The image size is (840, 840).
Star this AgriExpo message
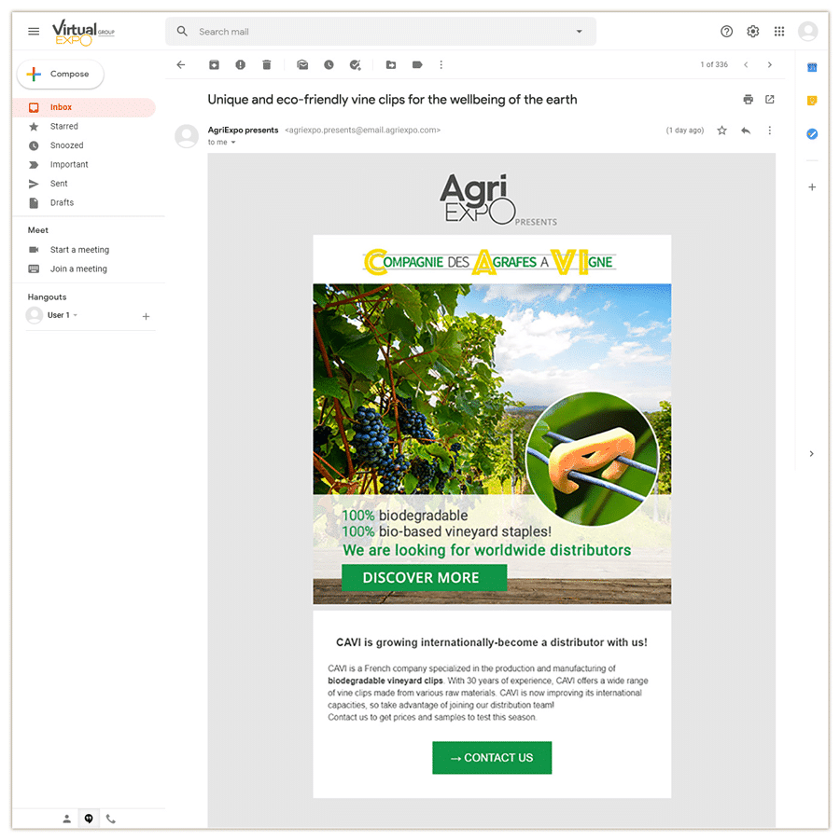point(722,131)
